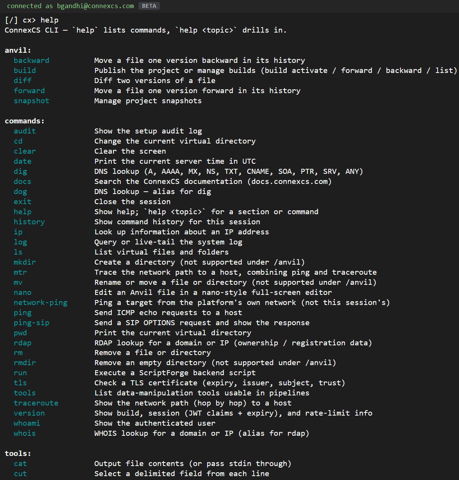Click the ping-sip command name

click(31, 322)
